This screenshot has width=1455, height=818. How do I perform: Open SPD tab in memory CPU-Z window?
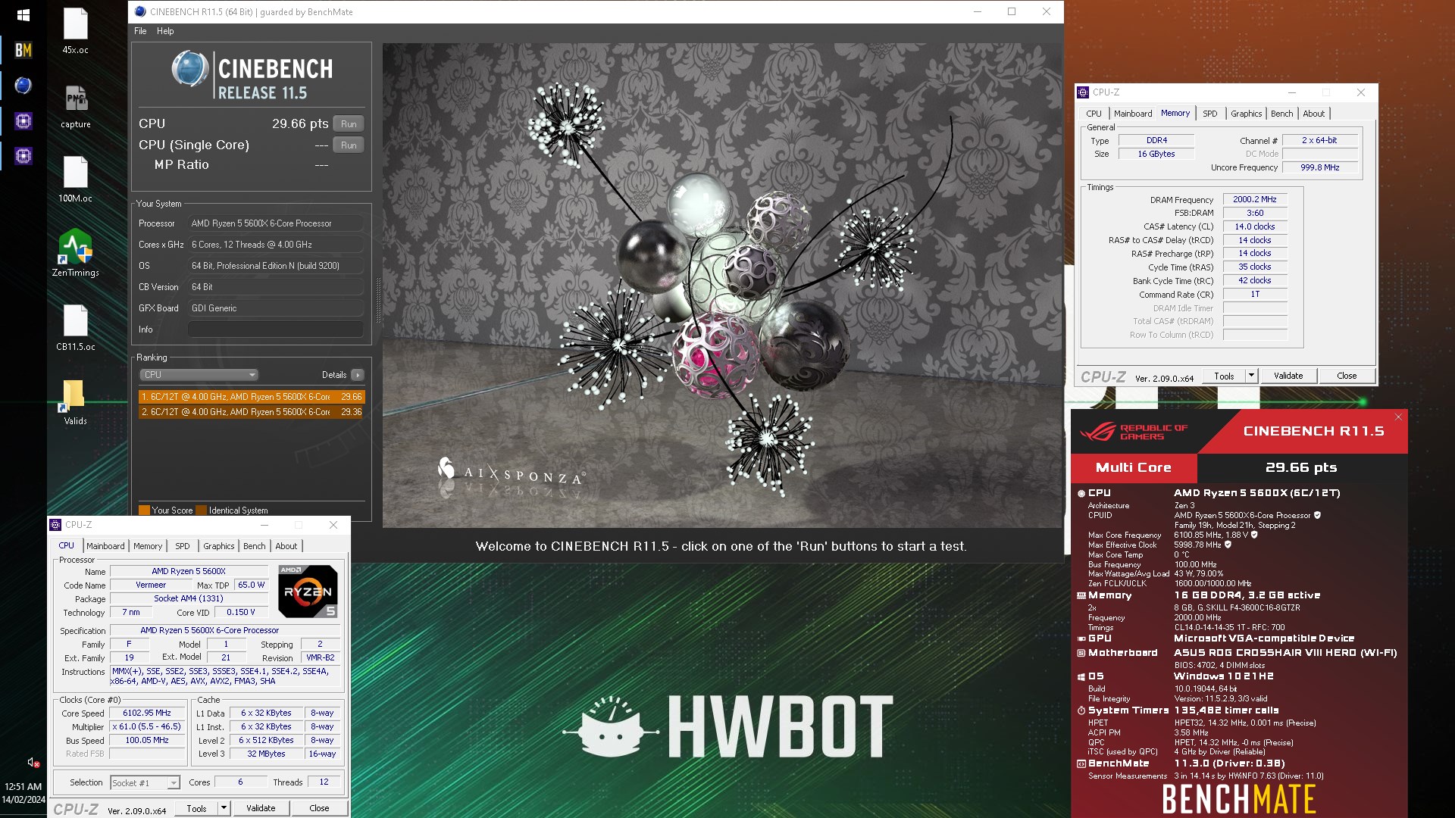click(1210, 114)
